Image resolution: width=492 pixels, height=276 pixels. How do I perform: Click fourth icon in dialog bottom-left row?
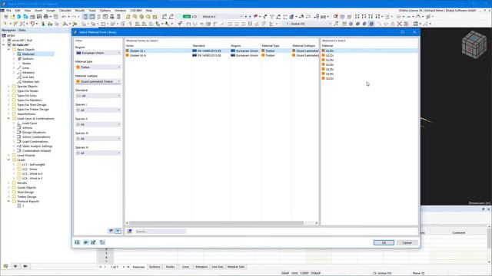[x=102, y=242]
